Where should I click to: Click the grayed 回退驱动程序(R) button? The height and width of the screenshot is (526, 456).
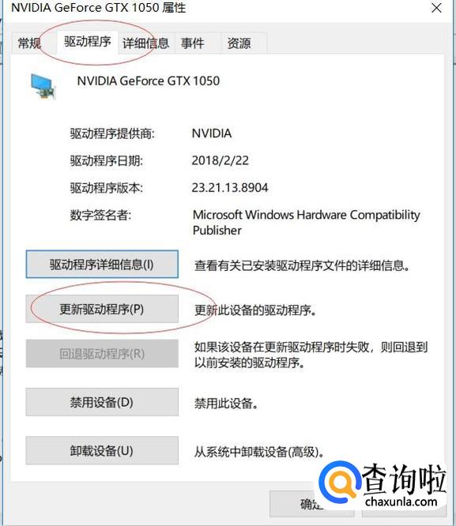[102, 354]
